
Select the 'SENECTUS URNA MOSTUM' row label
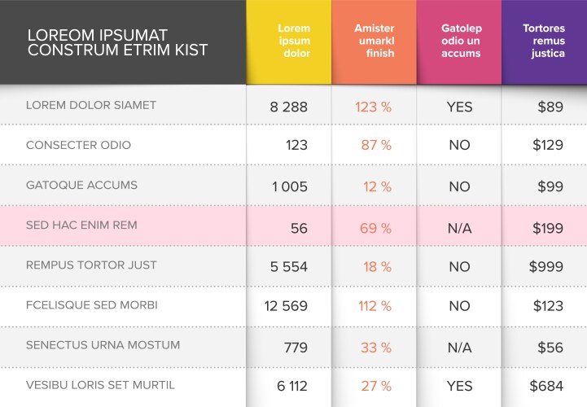103,345
